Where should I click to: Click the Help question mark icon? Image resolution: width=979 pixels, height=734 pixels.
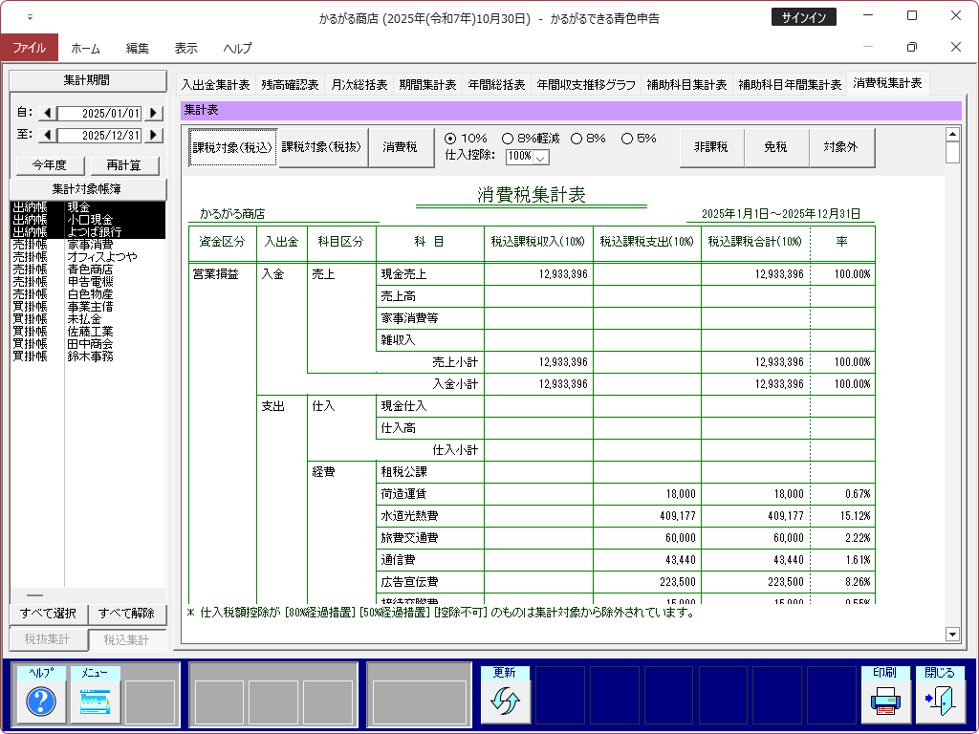click(41, 702)
